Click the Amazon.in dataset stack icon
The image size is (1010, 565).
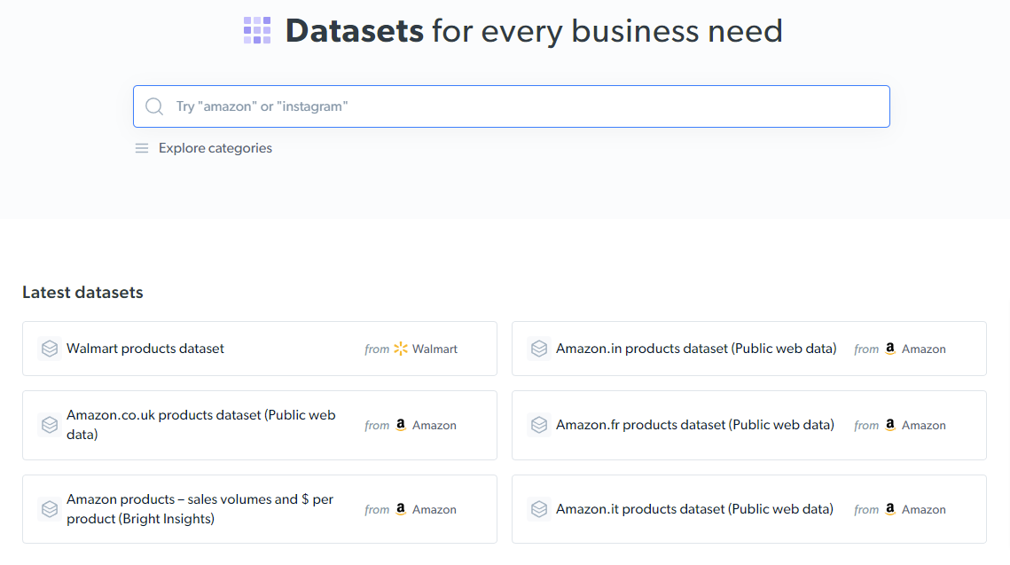pyautogui.click(x=539, y=349)
